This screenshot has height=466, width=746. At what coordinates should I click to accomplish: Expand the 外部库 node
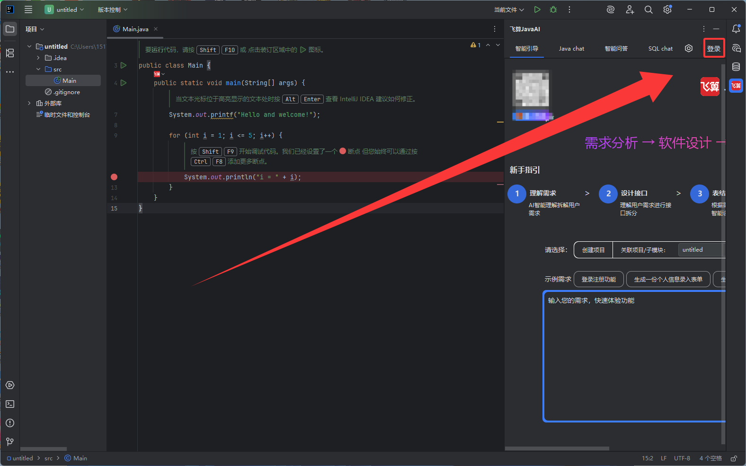coord(29,103)
